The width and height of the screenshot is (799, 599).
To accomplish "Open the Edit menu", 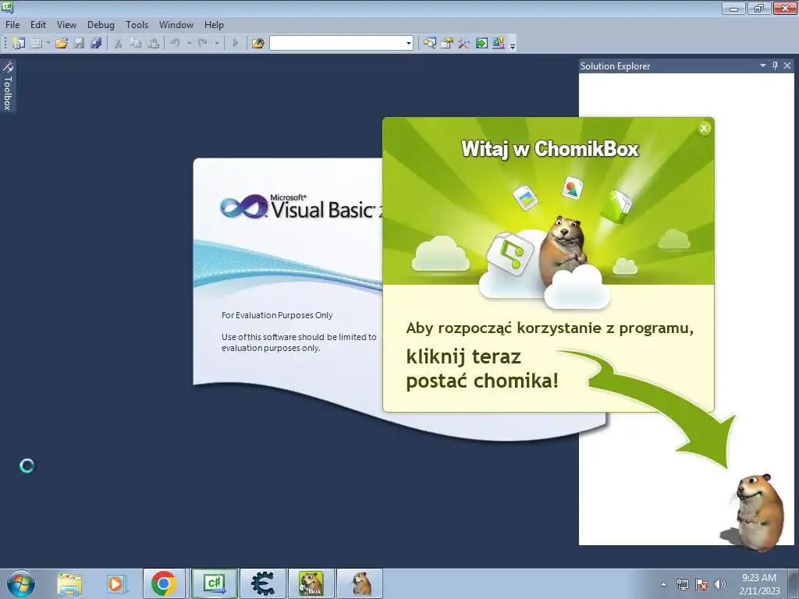I will [38, 24].
